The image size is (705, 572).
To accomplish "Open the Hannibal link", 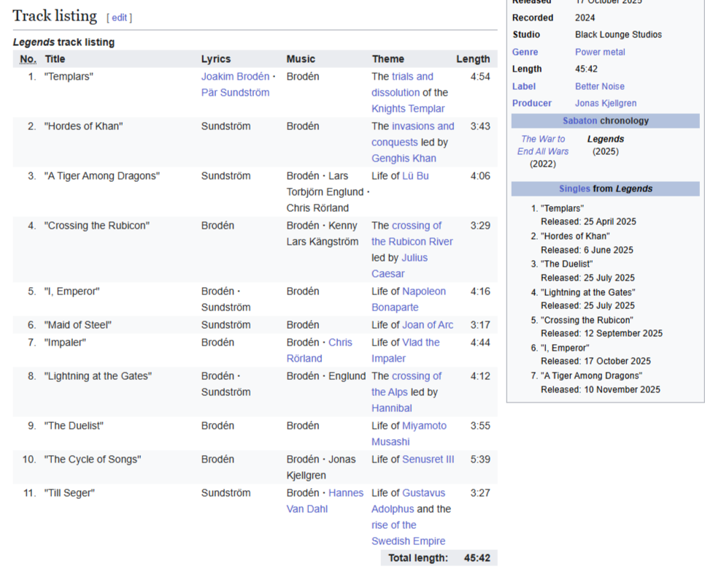I will coord(392,408).
